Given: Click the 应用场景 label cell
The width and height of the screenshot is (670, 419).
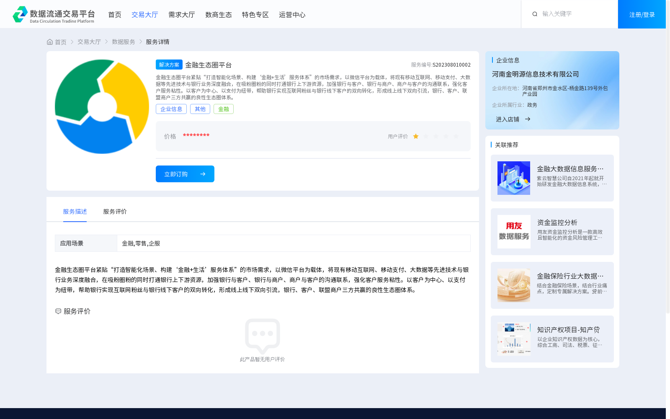Looking at the screenshot, I should [86, 243].
